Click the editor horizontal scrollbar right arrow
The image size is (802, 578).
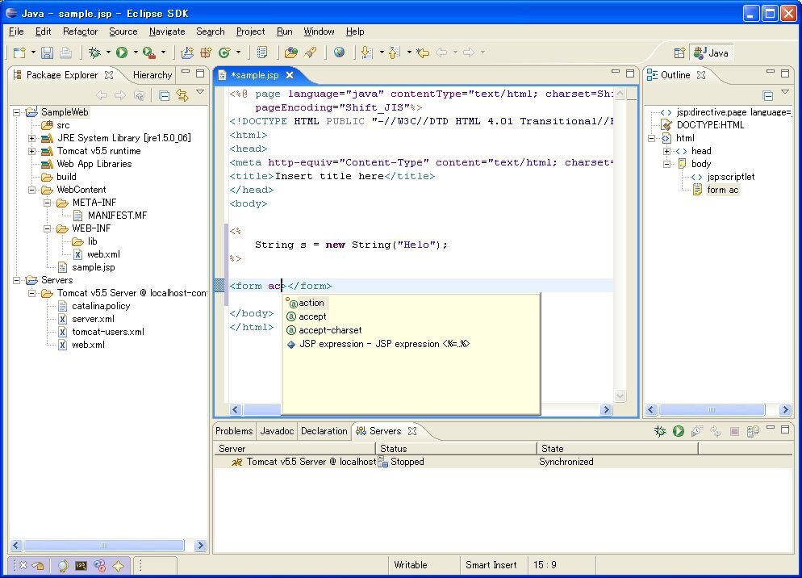click(606, 409)
